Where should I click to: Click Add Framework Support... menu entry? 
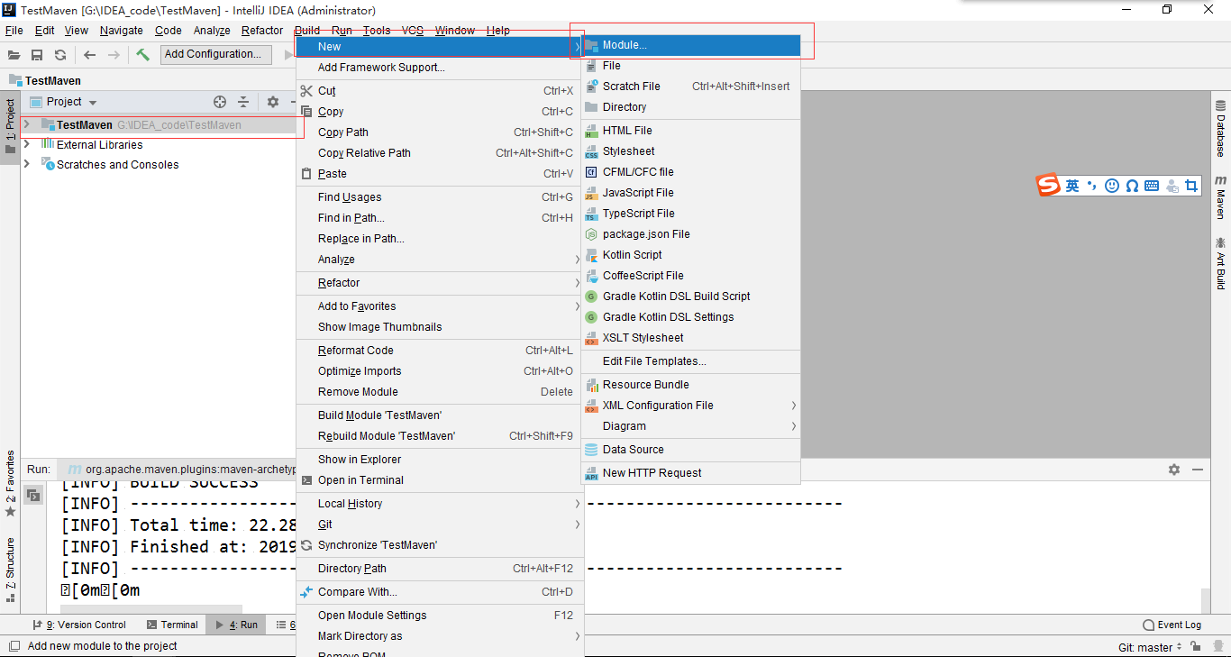point(440,68)
